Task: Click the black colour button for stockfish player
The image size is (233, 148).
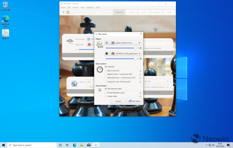Action: coord(107,53)
